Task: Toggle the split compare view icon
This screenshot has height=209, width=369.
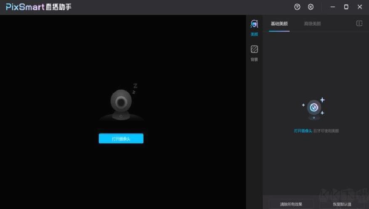Action: click(359, 23)
